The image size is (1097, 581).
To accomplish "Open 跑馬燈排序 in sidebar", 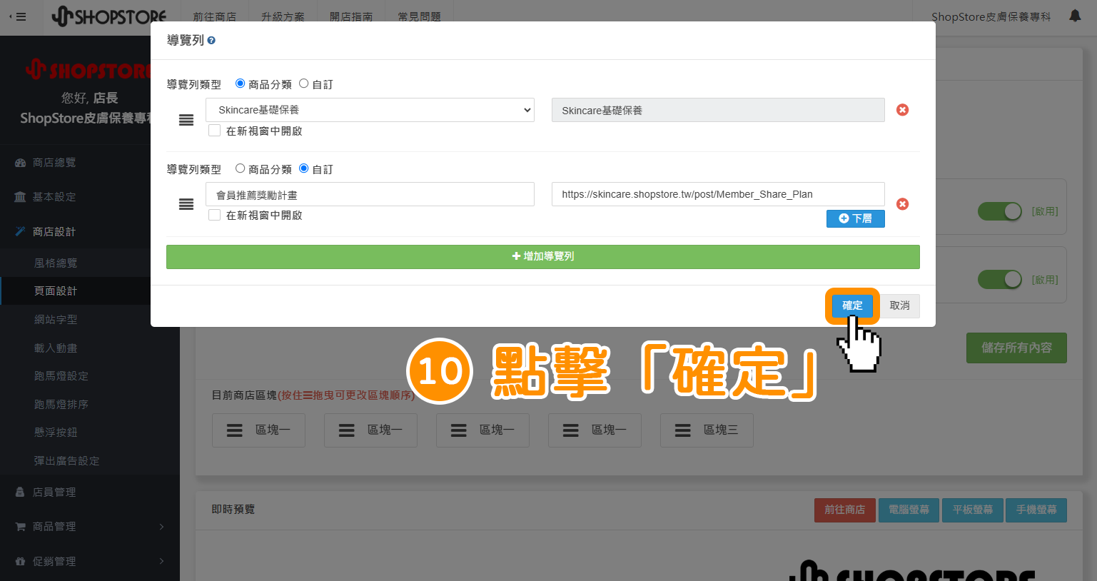I will [x=61, y=405].
